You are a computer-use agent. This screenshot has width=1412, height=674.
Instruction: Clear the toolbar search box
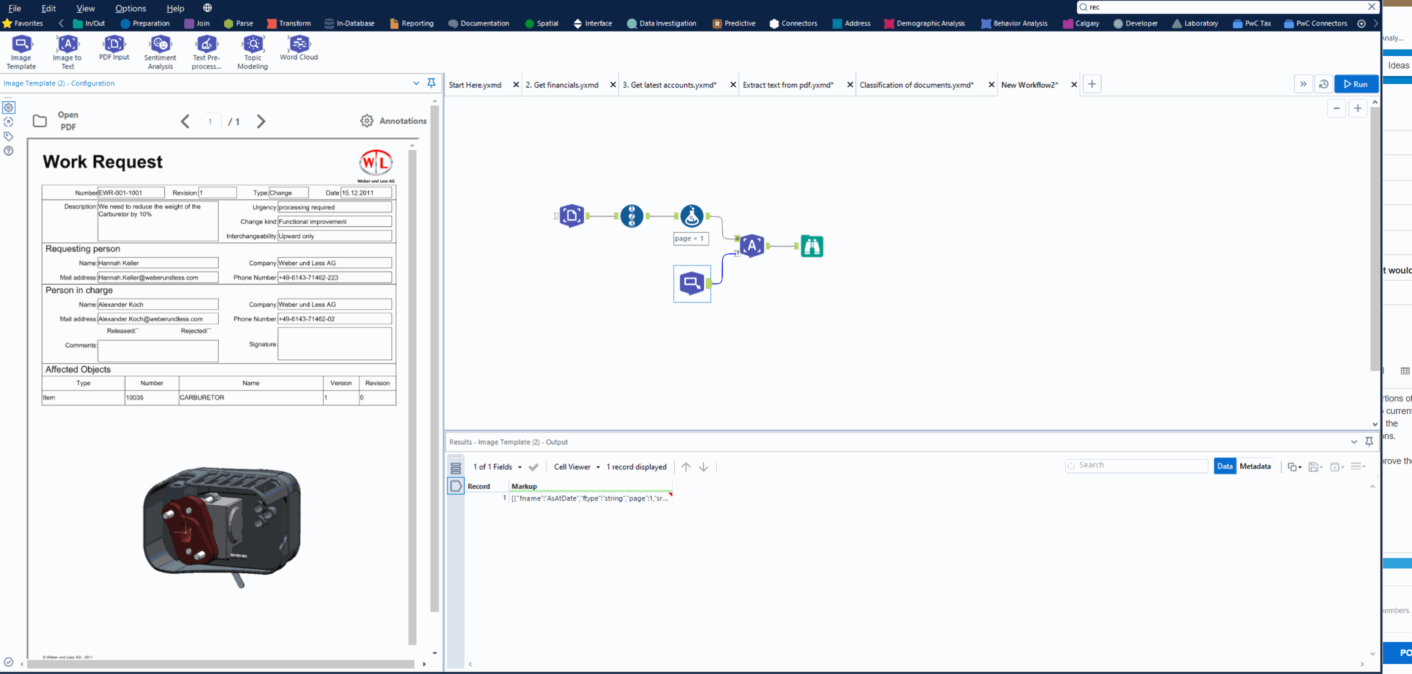pos(1372,7)
